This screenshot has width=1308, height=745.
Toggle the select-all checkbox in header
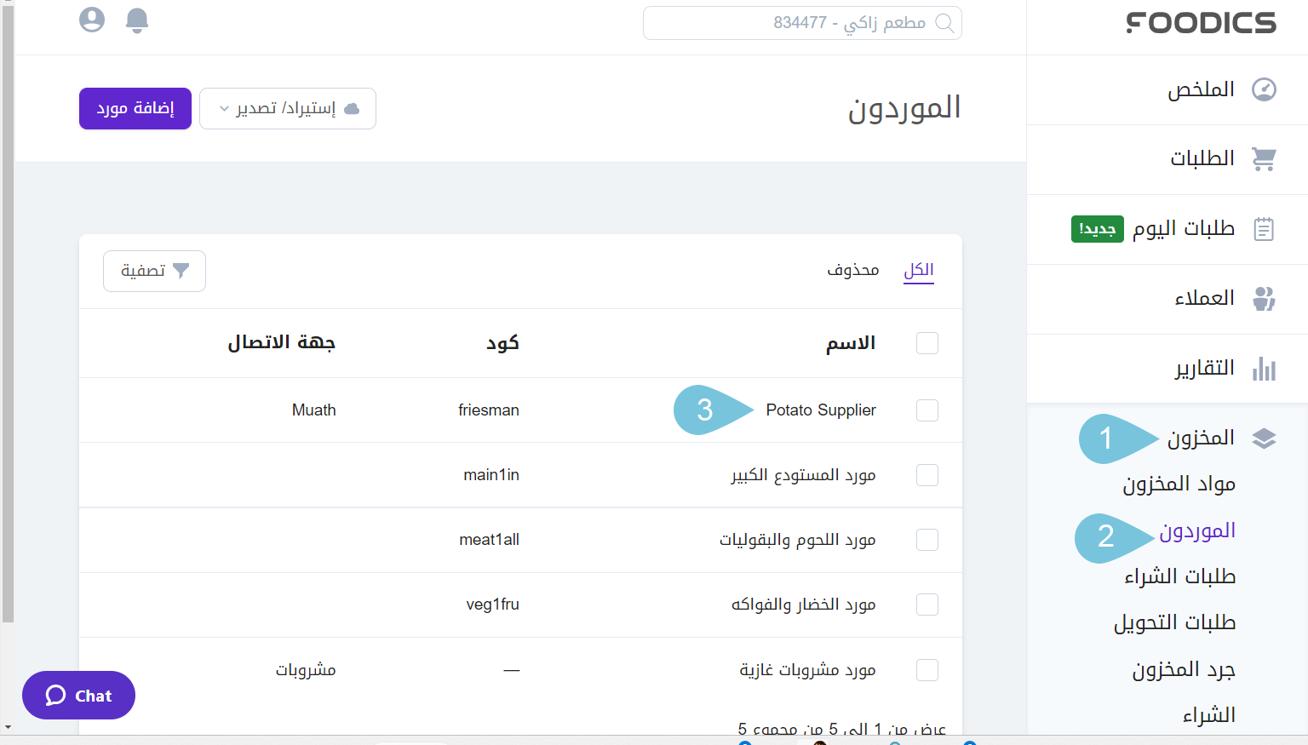coord(926,343)
